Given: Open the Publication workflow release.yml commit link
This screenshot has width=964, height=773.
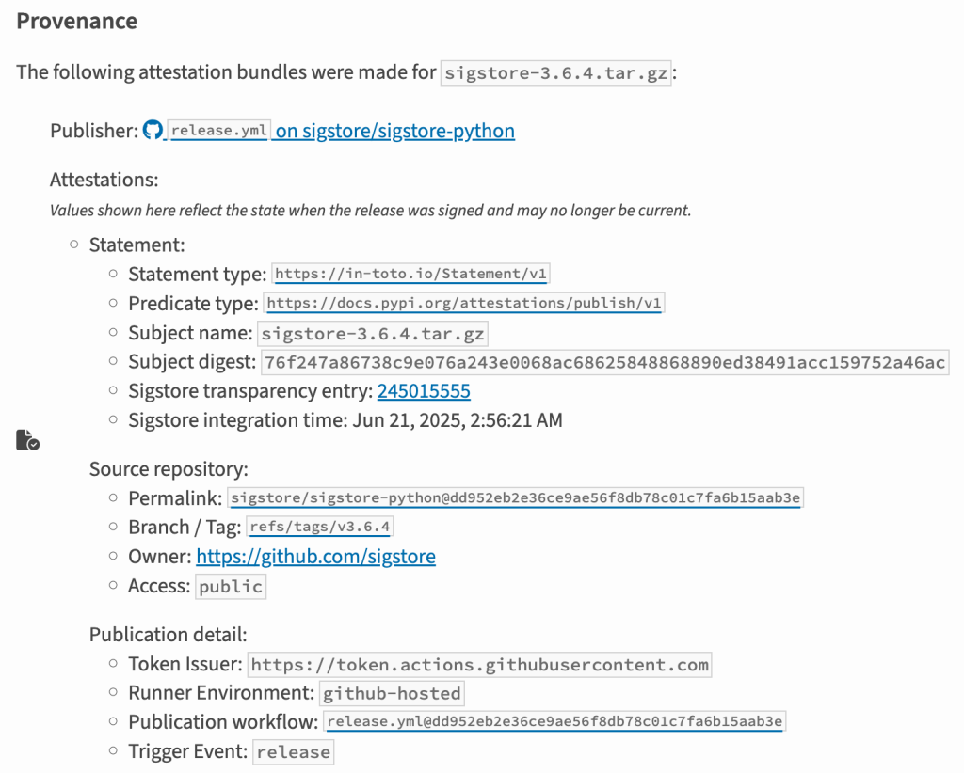Looking at the screenshot, I should (x=554, y=722).
